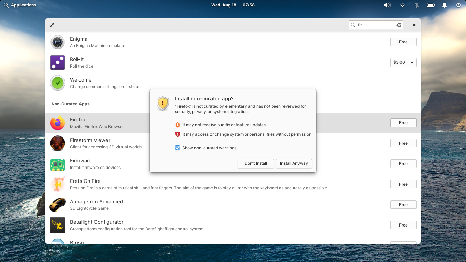Image resolution: width=466 pixels, height=262 pixels.
Task: Select the Welcome green checkmark icon
Action: coord(58,83)
